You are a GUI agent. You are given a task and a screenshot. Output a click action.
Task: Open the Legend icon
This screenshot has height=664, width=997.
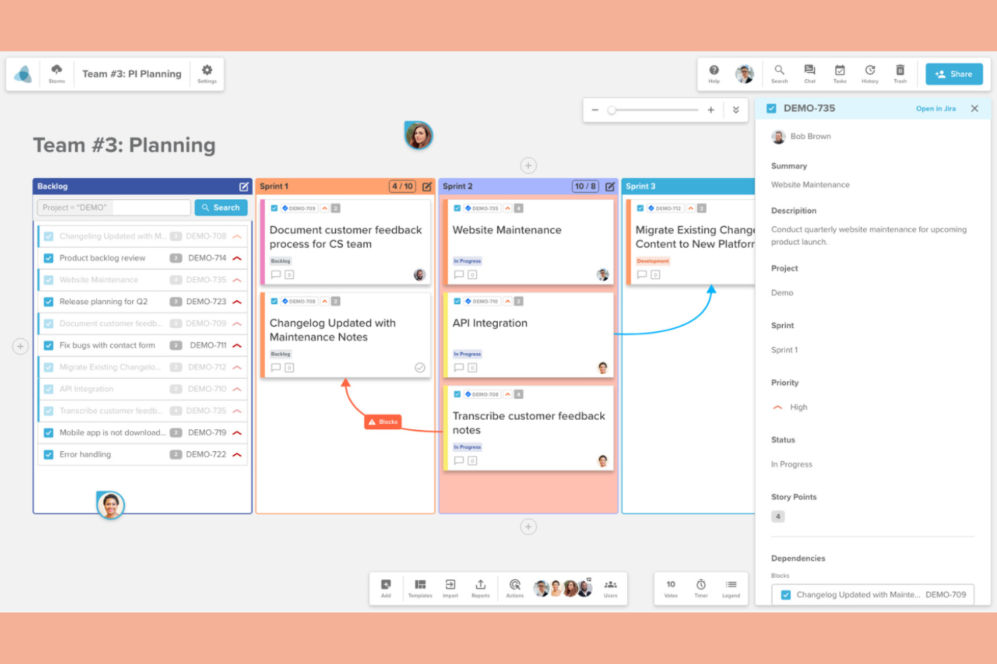(731, 588)
